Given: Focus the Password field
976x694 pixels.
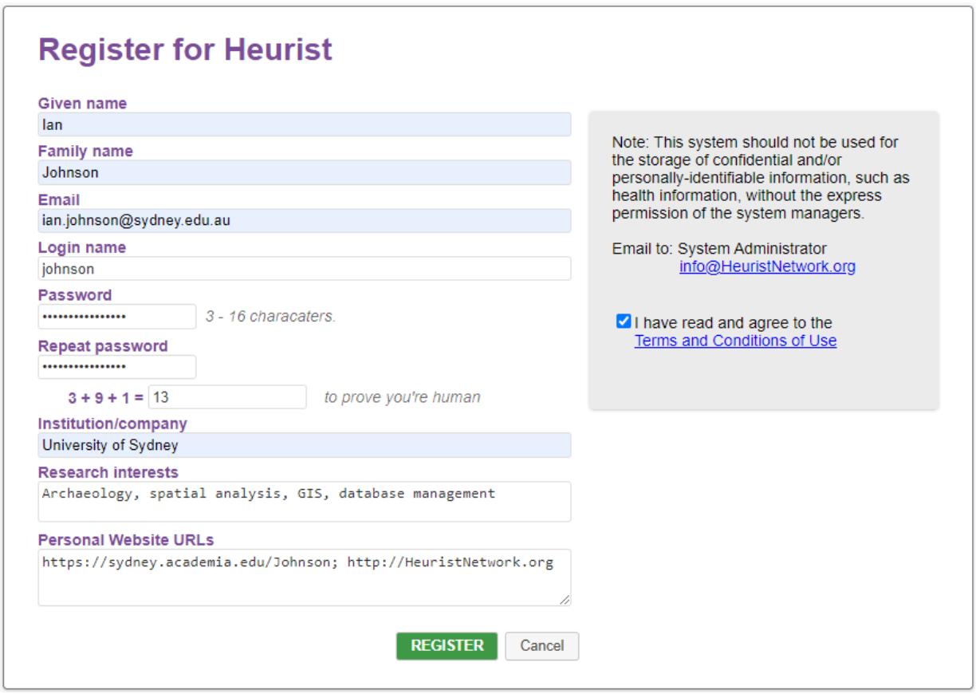Looking at the screenshot, I should (117, 317).
